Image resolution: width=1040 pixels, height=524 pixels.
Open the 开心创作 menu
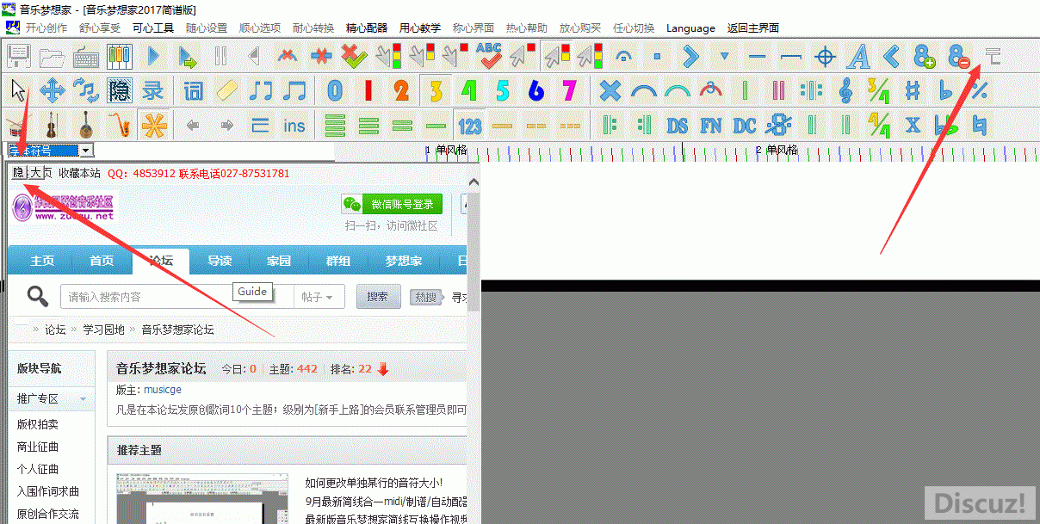tap(46, 28)
